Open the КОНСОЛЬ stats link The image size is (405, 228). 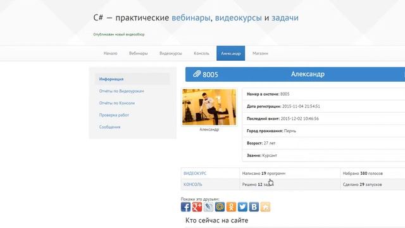point(192,184)
